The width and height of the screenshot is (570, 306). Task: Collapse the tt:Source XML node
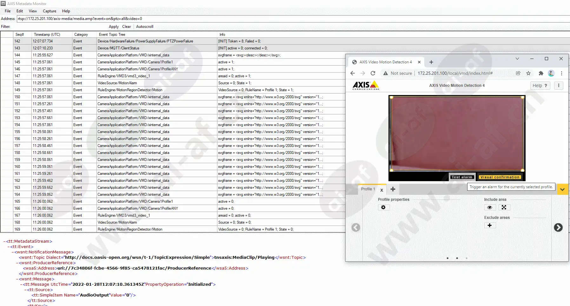click(x=25, y=290)
